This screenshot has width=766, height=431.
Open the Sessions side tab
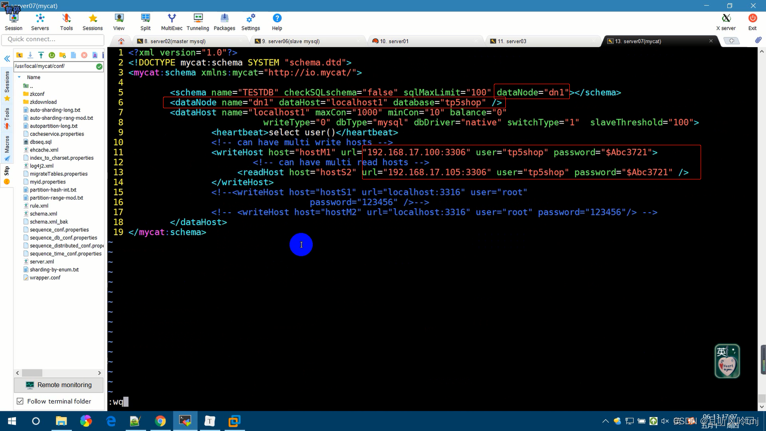(7, 86)
